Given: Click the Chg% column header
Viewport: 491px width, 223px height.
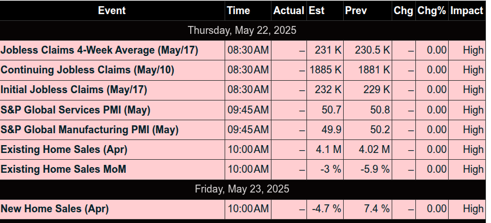Looking at the screenshot, I should (432, 11).
